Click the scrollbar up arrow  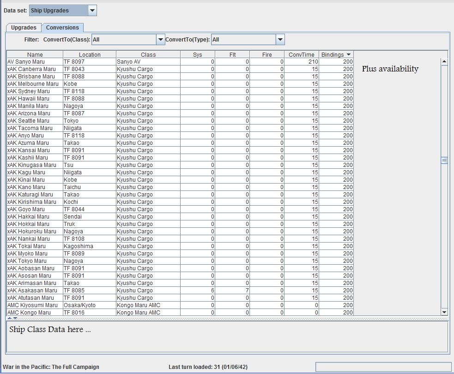tap(444, 61)
